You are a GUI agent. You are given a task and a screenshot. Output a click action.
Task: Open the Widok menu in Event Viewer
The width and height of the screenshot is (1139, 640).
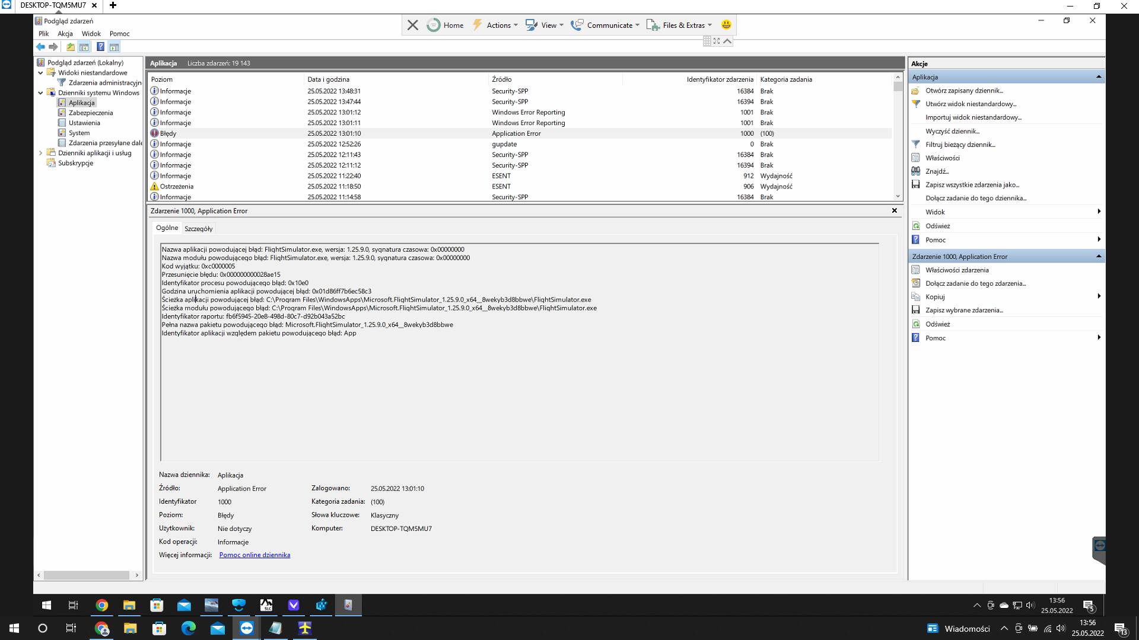coord(91,34)
